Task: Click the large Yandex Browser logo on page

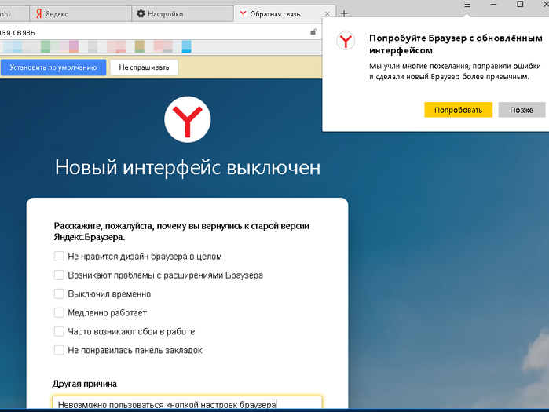Action: 188,119
